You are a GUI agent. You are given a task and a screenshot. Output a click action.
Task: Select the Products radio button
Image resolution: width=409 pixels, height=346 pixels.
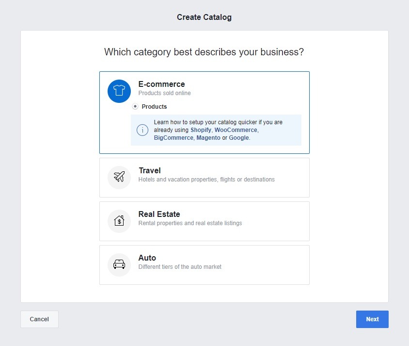[x=135, y=106]
